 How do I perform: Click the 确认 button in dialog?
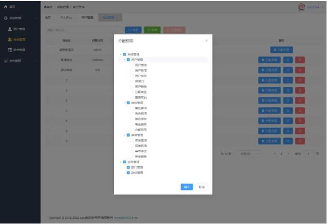[186, 187]
